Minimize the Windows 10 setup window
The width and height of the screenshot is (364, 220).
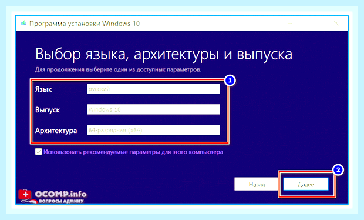289,23
